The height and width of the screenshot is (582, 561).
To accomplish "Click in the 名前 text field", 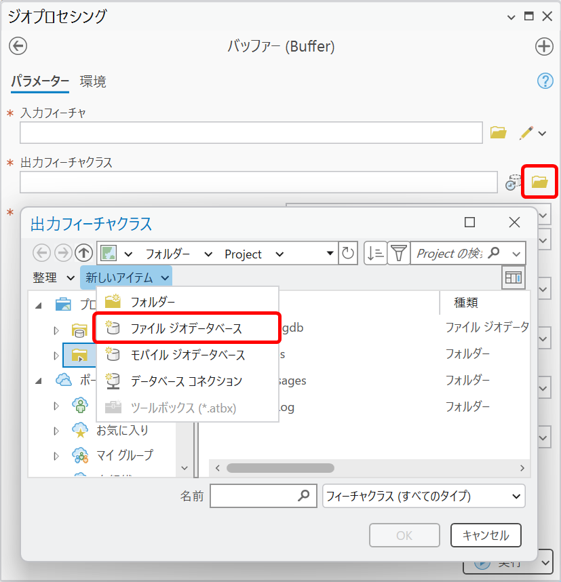I will (254, 496).
